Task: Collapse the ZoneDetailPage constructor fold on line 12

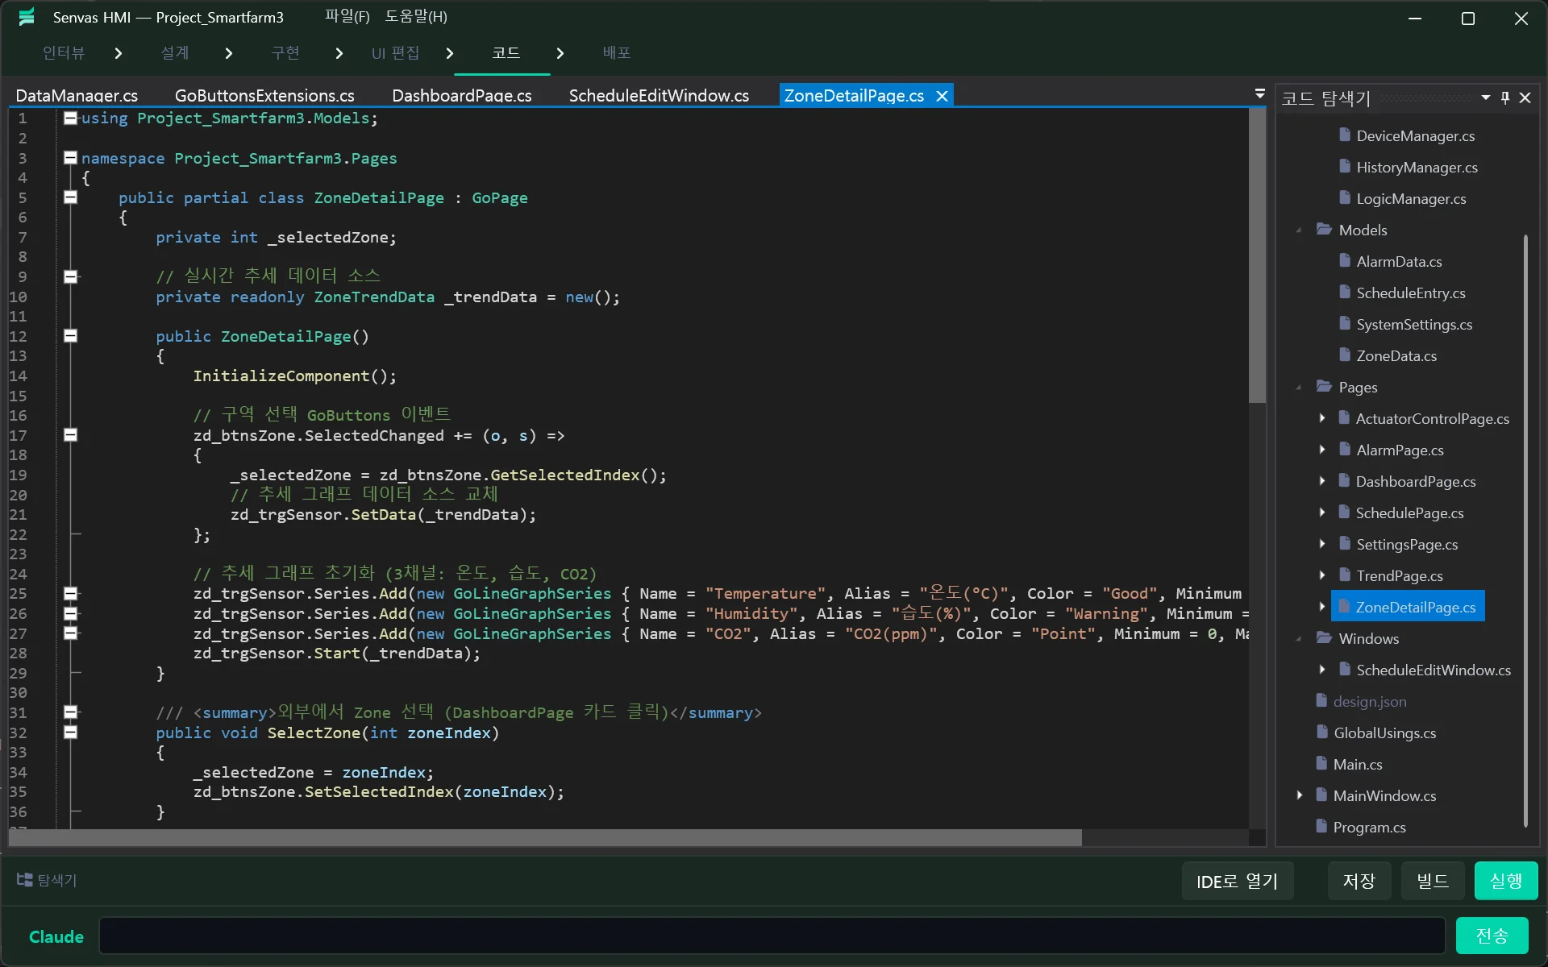Action: coord(70,336)
